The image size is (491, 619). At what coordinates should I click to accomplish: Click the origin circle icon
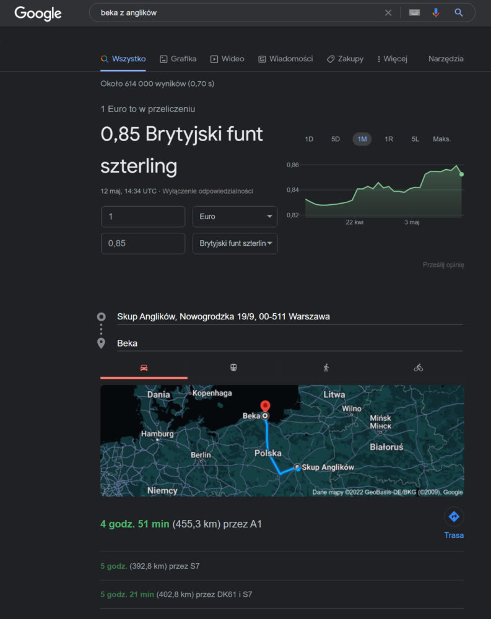tap(101, 316)
